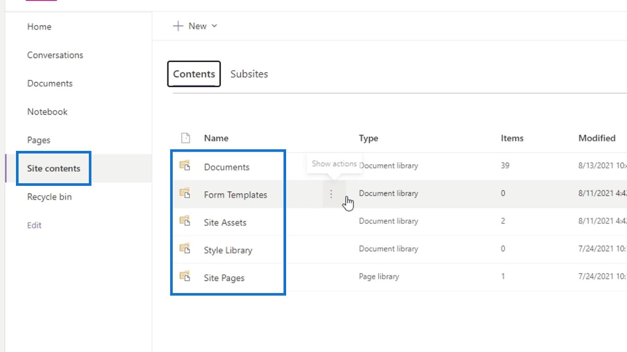
Task: Open Home in the left navigation
Action: [x=39, y=27]
